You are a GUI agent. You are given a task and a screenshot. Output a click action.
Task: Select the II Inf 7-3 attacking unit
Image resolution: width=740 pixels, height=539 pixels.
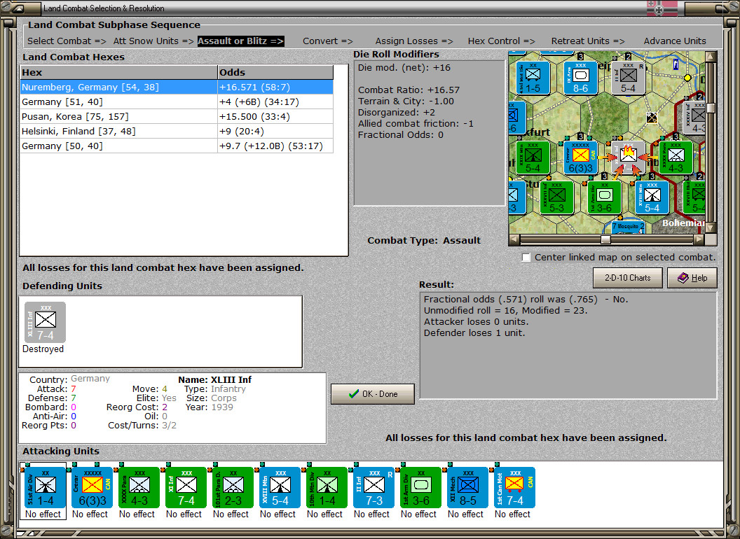[374, 488]
